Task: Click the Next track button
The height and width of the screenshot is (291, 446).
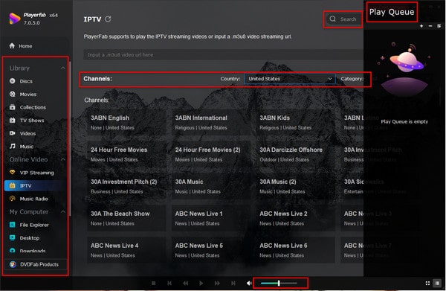Action: tap(233, 283)
